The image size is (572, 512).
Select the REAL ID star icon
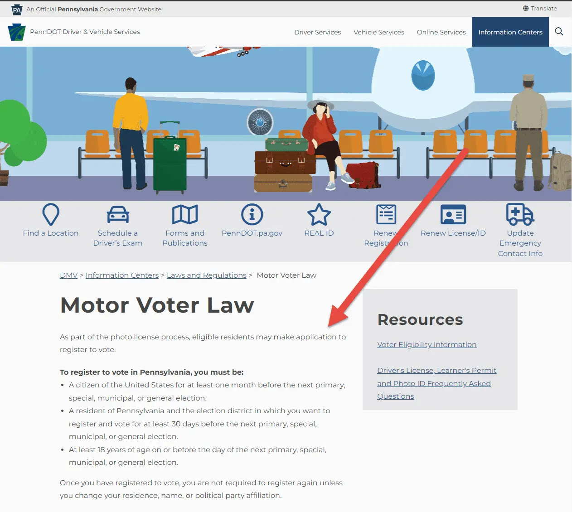pos(319,214)
